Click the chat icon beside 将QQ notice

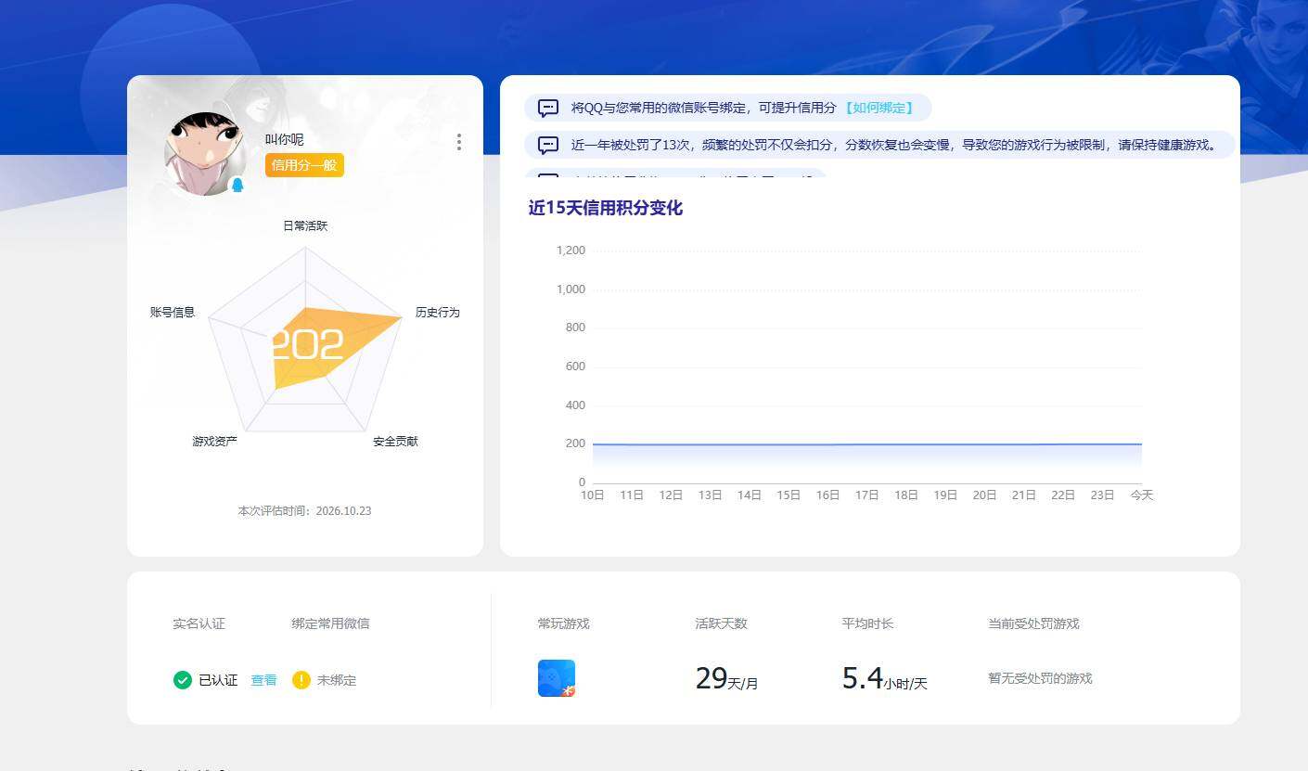click(x=548, y=108)
